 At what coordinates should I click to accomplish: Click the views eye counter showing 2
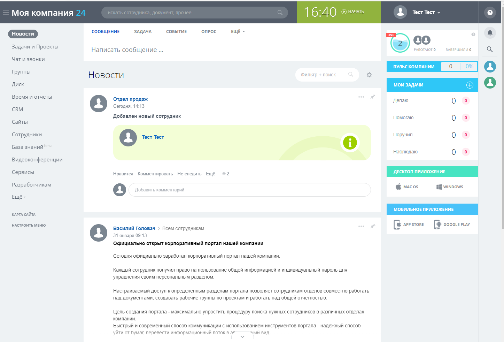point(226,174)
